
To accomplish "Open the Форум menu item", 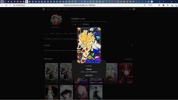I will pyautogui.click(x=59, y=9).
